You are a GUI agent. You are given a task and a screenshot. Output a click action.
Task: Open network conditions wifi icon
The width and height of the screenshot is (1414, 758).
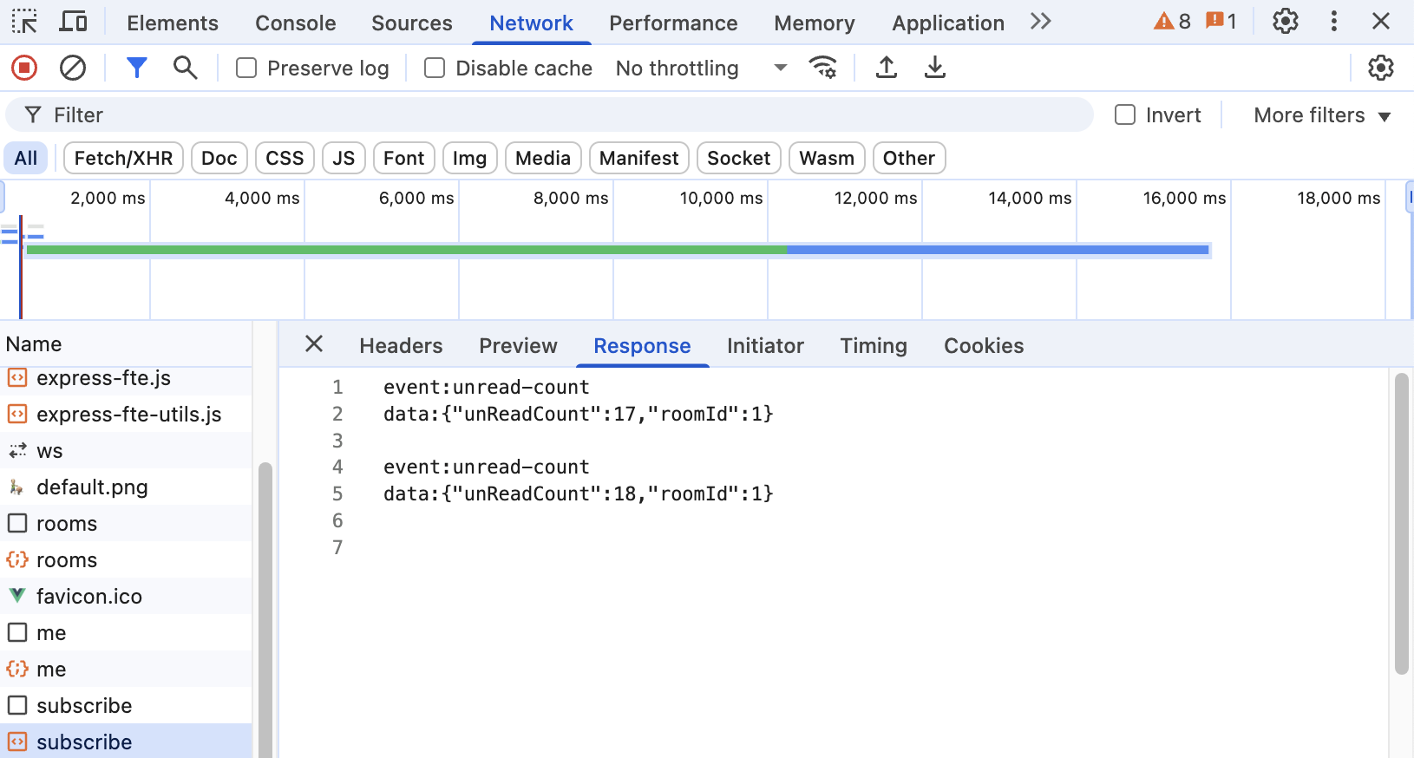(x=822, y=68)
